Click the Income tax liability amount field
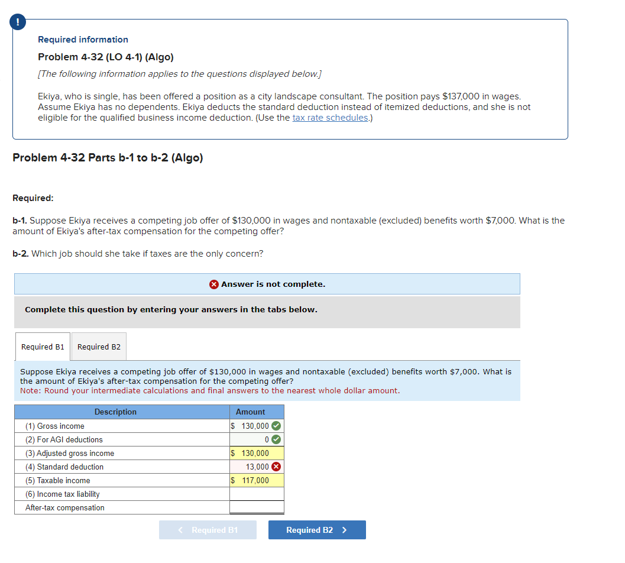625x563 pixels. tap(257, 494)
